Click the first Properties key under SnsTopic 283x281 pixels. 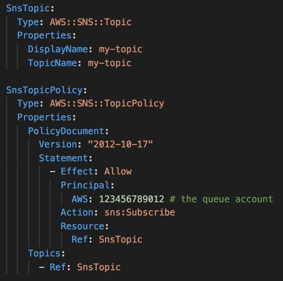44,36
